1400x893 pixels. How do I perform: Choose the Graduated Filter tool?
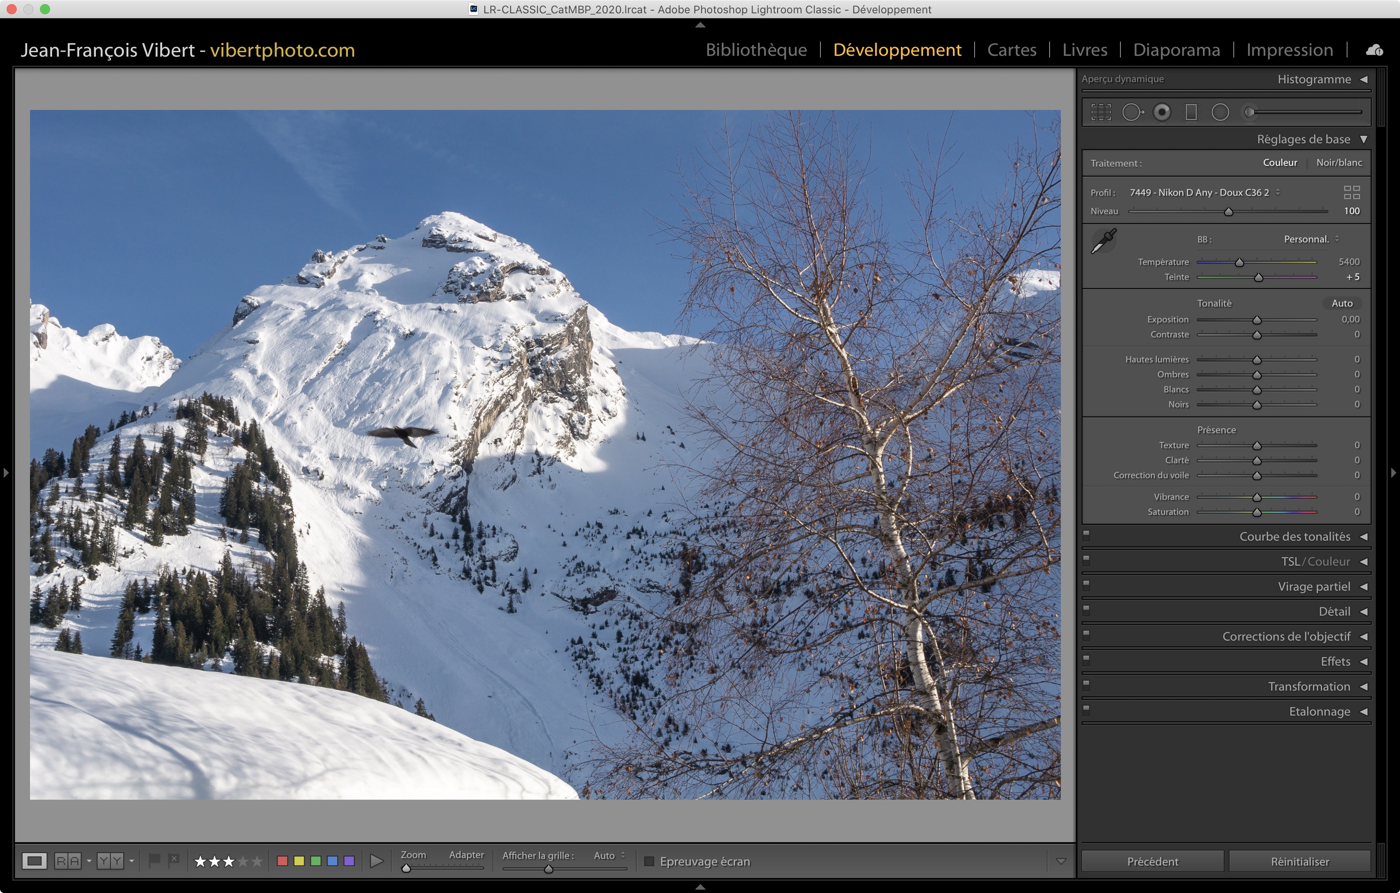click(x=1191, y=112)
